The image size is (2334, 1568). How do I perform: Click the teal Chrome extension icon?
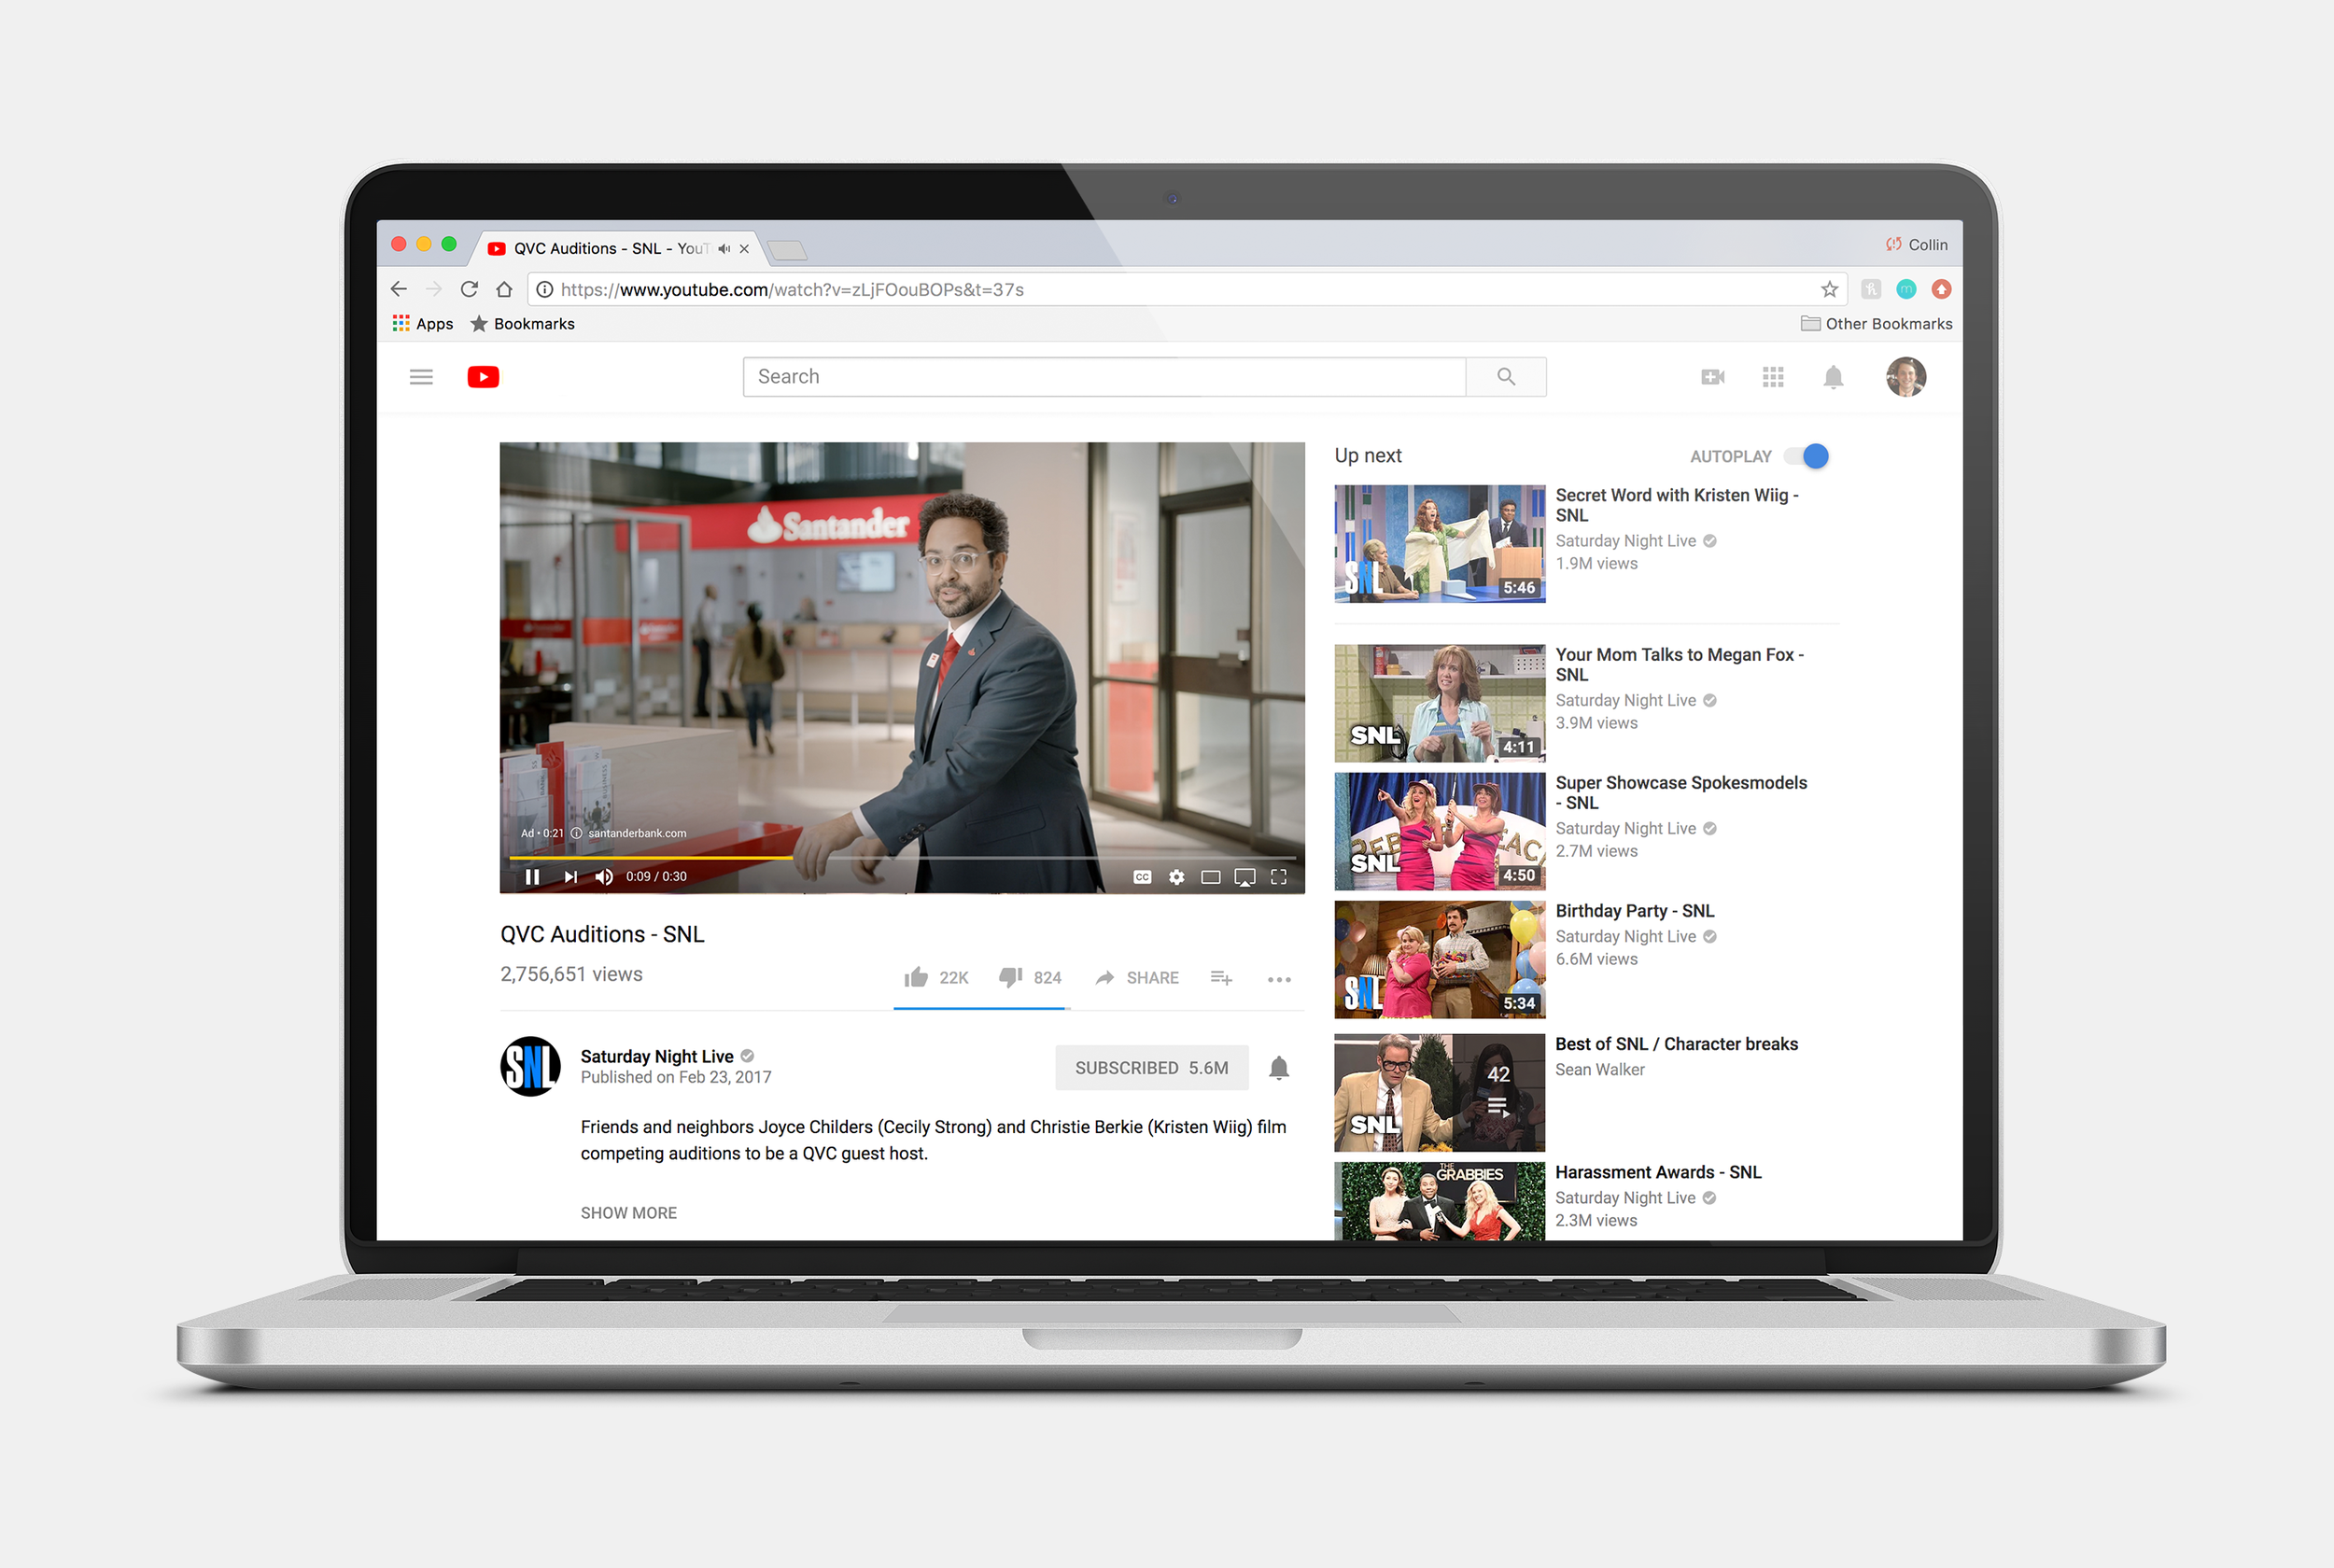(1906, 289)
